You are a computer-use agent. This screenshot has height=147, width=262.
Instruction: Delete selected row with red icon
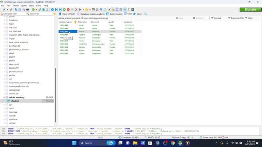pyautogui.click(x=68, y=9)
